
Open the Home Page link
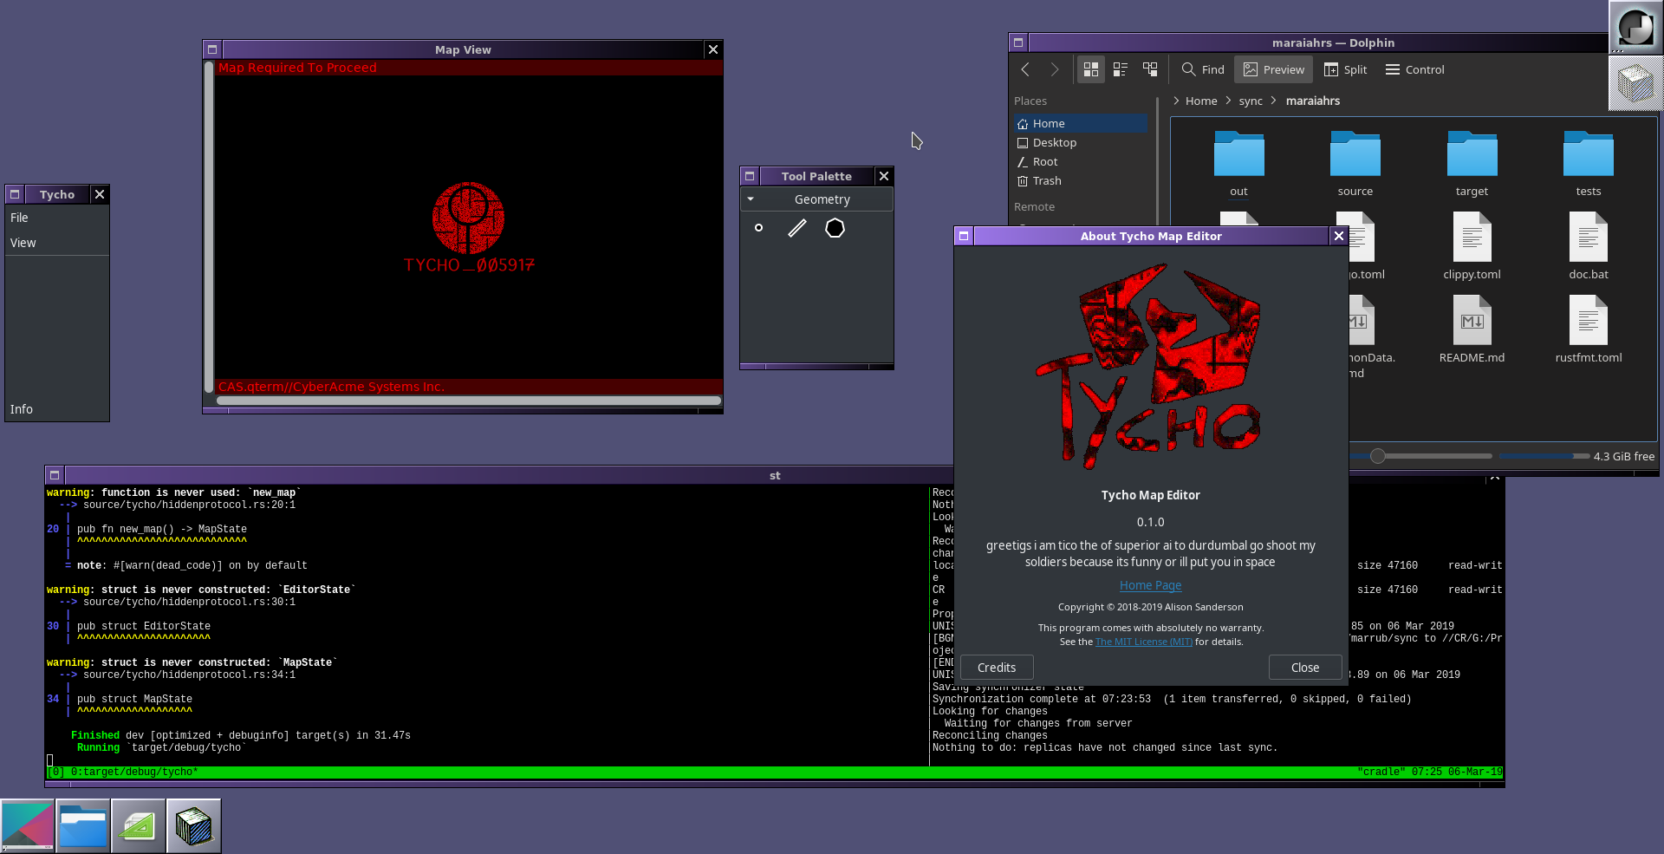point(1150,585)
